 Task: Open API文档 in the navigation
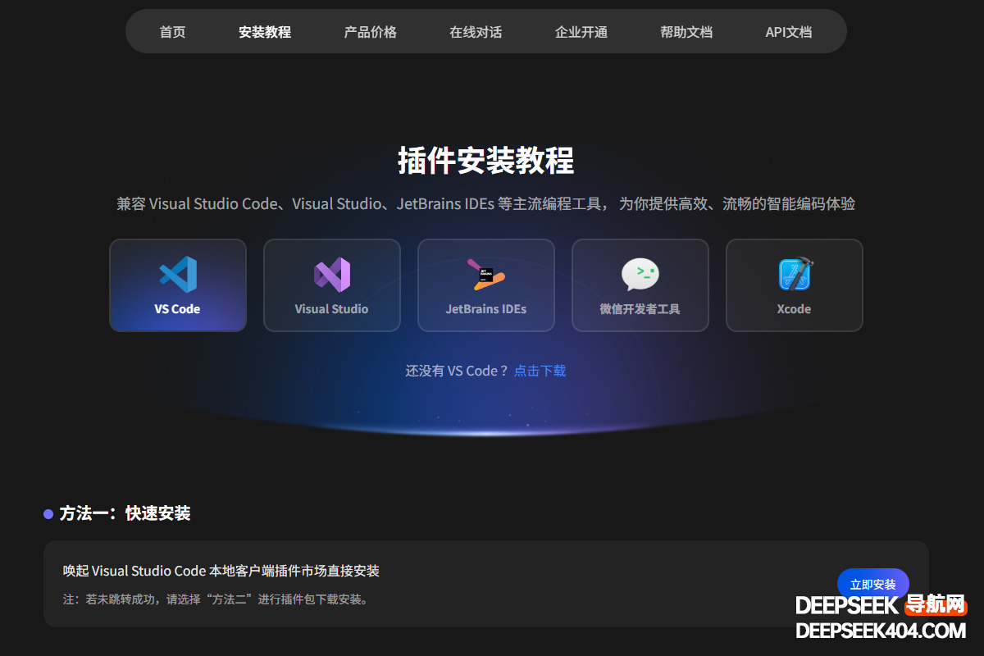789,32
